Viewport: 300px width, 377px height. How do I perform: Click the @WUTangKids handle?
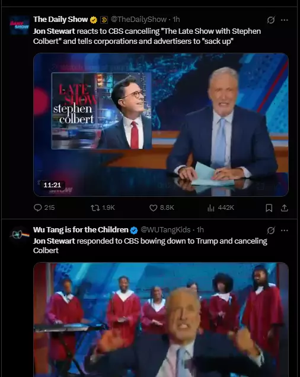[165, 229]
